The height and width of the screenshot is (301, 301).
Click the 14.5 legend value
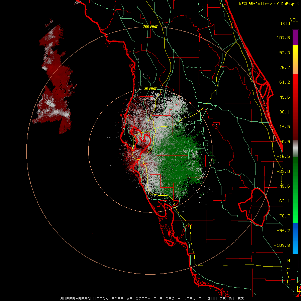click(285, 127)
